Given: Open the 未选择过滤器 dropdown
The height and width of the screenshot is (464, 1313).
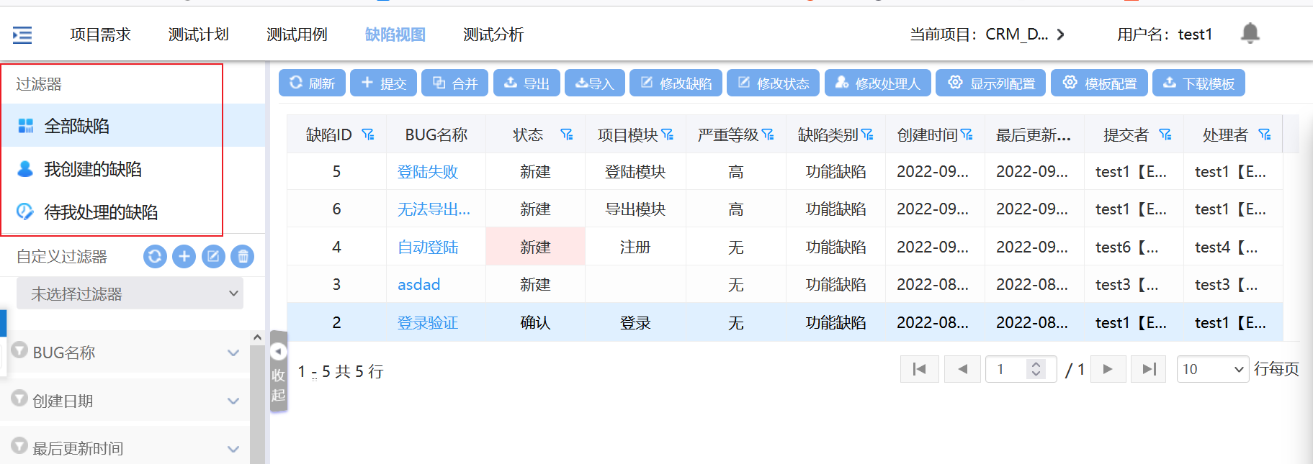Looking at the screenshot, I should 130,294.
